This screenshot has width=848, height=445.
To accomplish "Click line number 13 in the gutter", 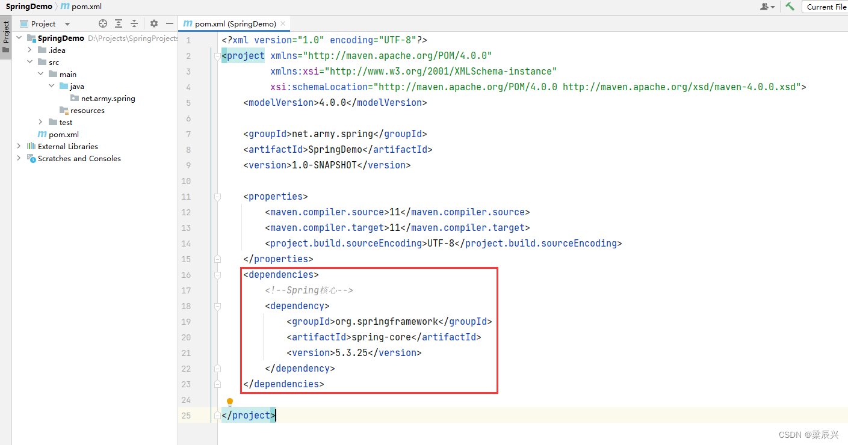I will [x=185, y=227].
